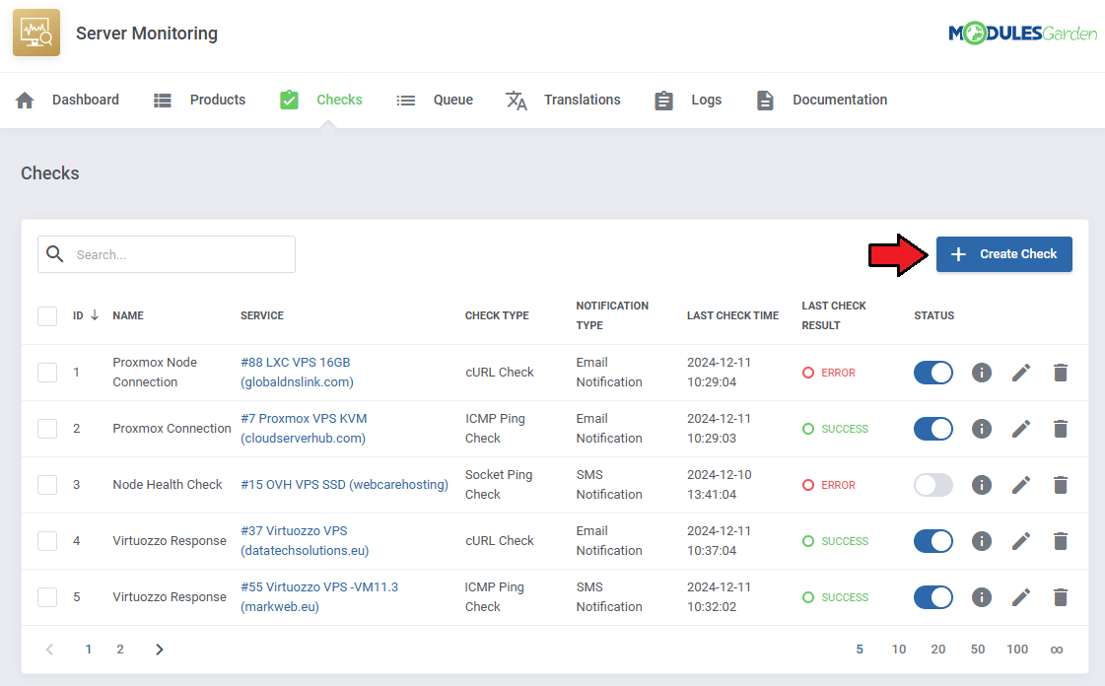The width and height of the screenshot is (1105, 686).
Task: Tick checkbox for check ID 5
Action: 47,597
